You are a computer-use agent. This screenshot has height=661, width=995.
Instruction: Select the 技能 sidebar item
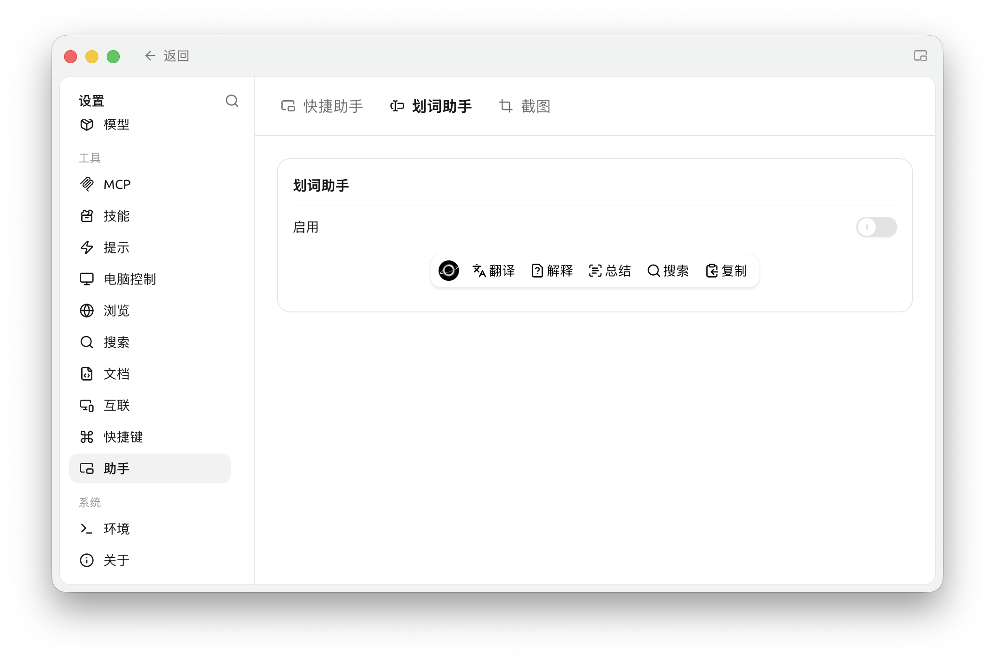click(x=150, y=216)
